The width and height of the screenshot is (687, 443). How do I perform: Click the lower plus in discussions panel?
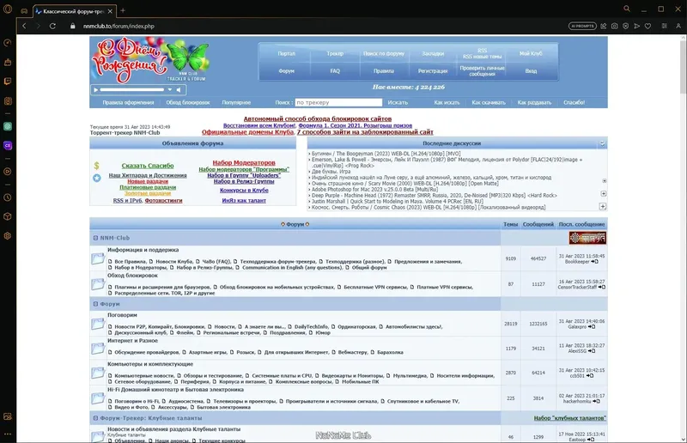click(x=603, y=206)
